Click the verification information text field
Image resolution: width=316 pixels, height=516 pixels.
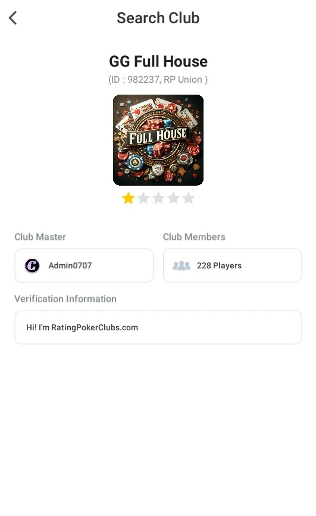point(158,327)
